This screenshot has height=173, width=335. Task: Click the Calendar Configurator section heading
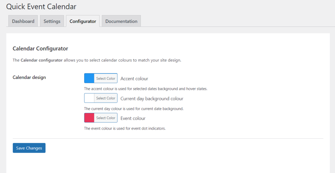[x=41, y=49]
